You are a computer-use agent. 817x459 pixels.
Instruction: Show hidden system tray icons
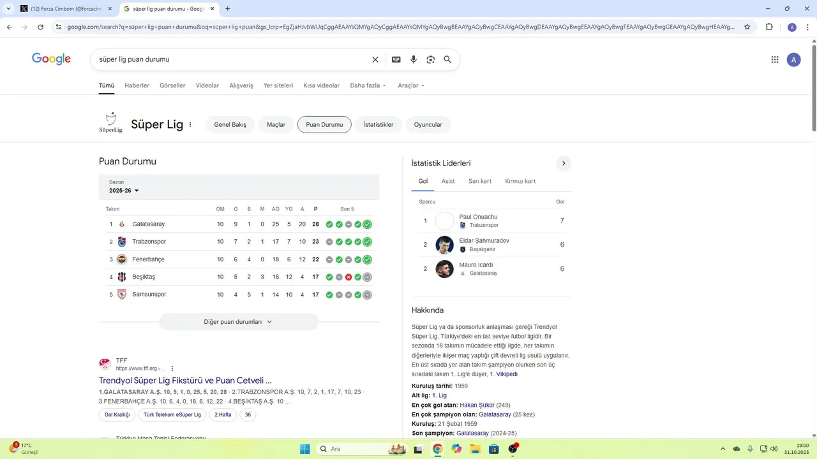coord(723,449)
